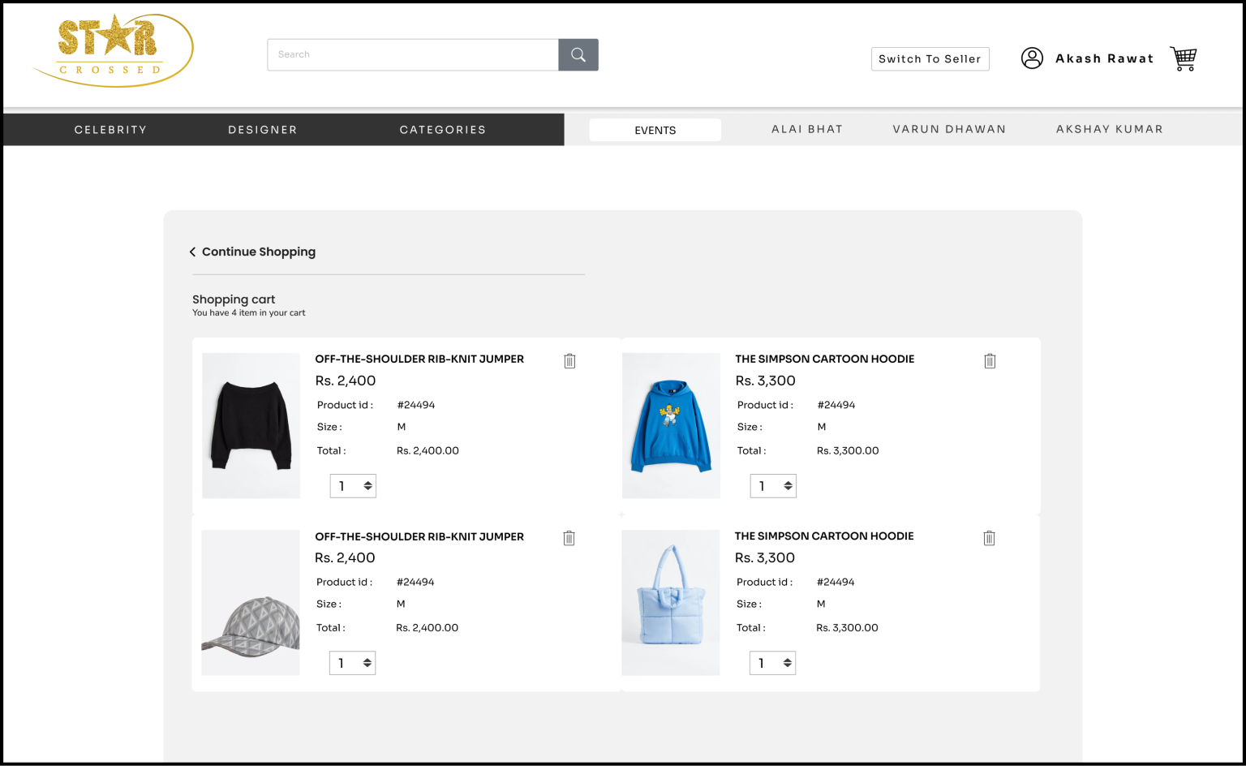Click into the Search input field
The width and height of the screenshot is (1246, 766).
pos(412,54)
